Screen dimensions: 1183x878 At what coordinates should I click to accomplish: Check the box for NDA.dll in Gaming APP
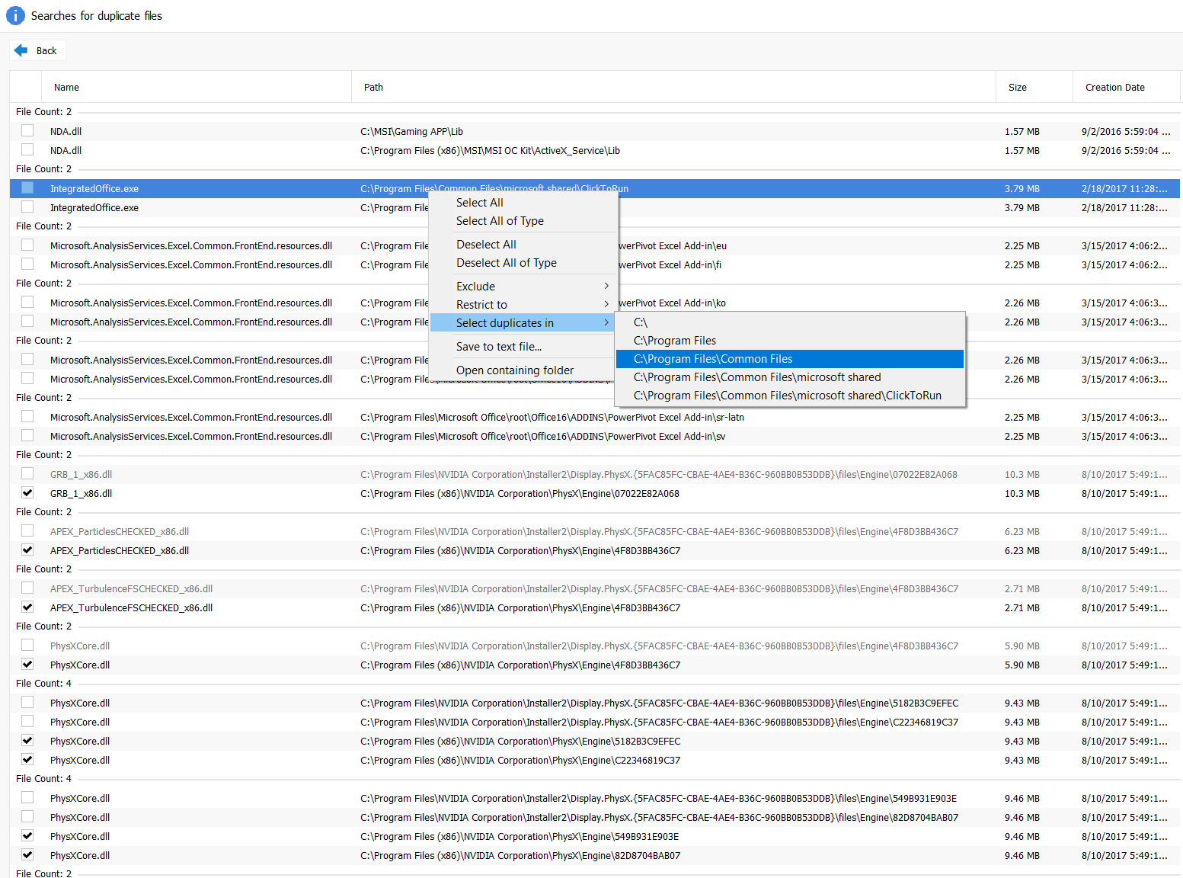27,130
